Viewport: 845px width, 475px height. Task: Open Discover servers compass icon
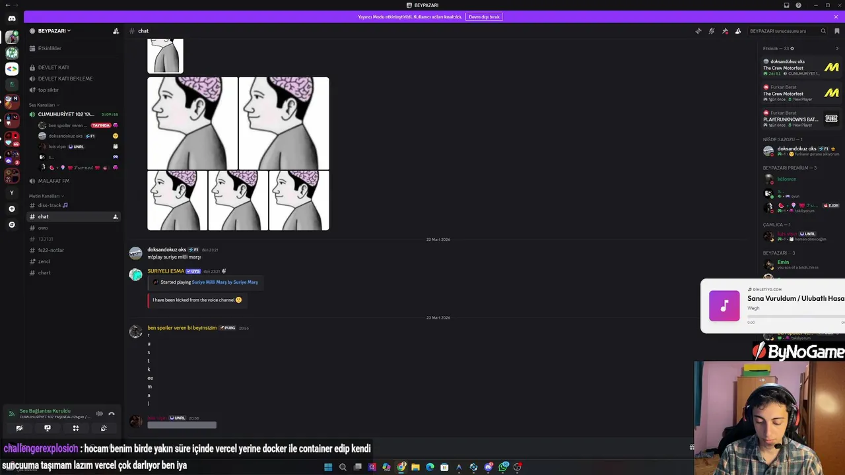point(11,224)
